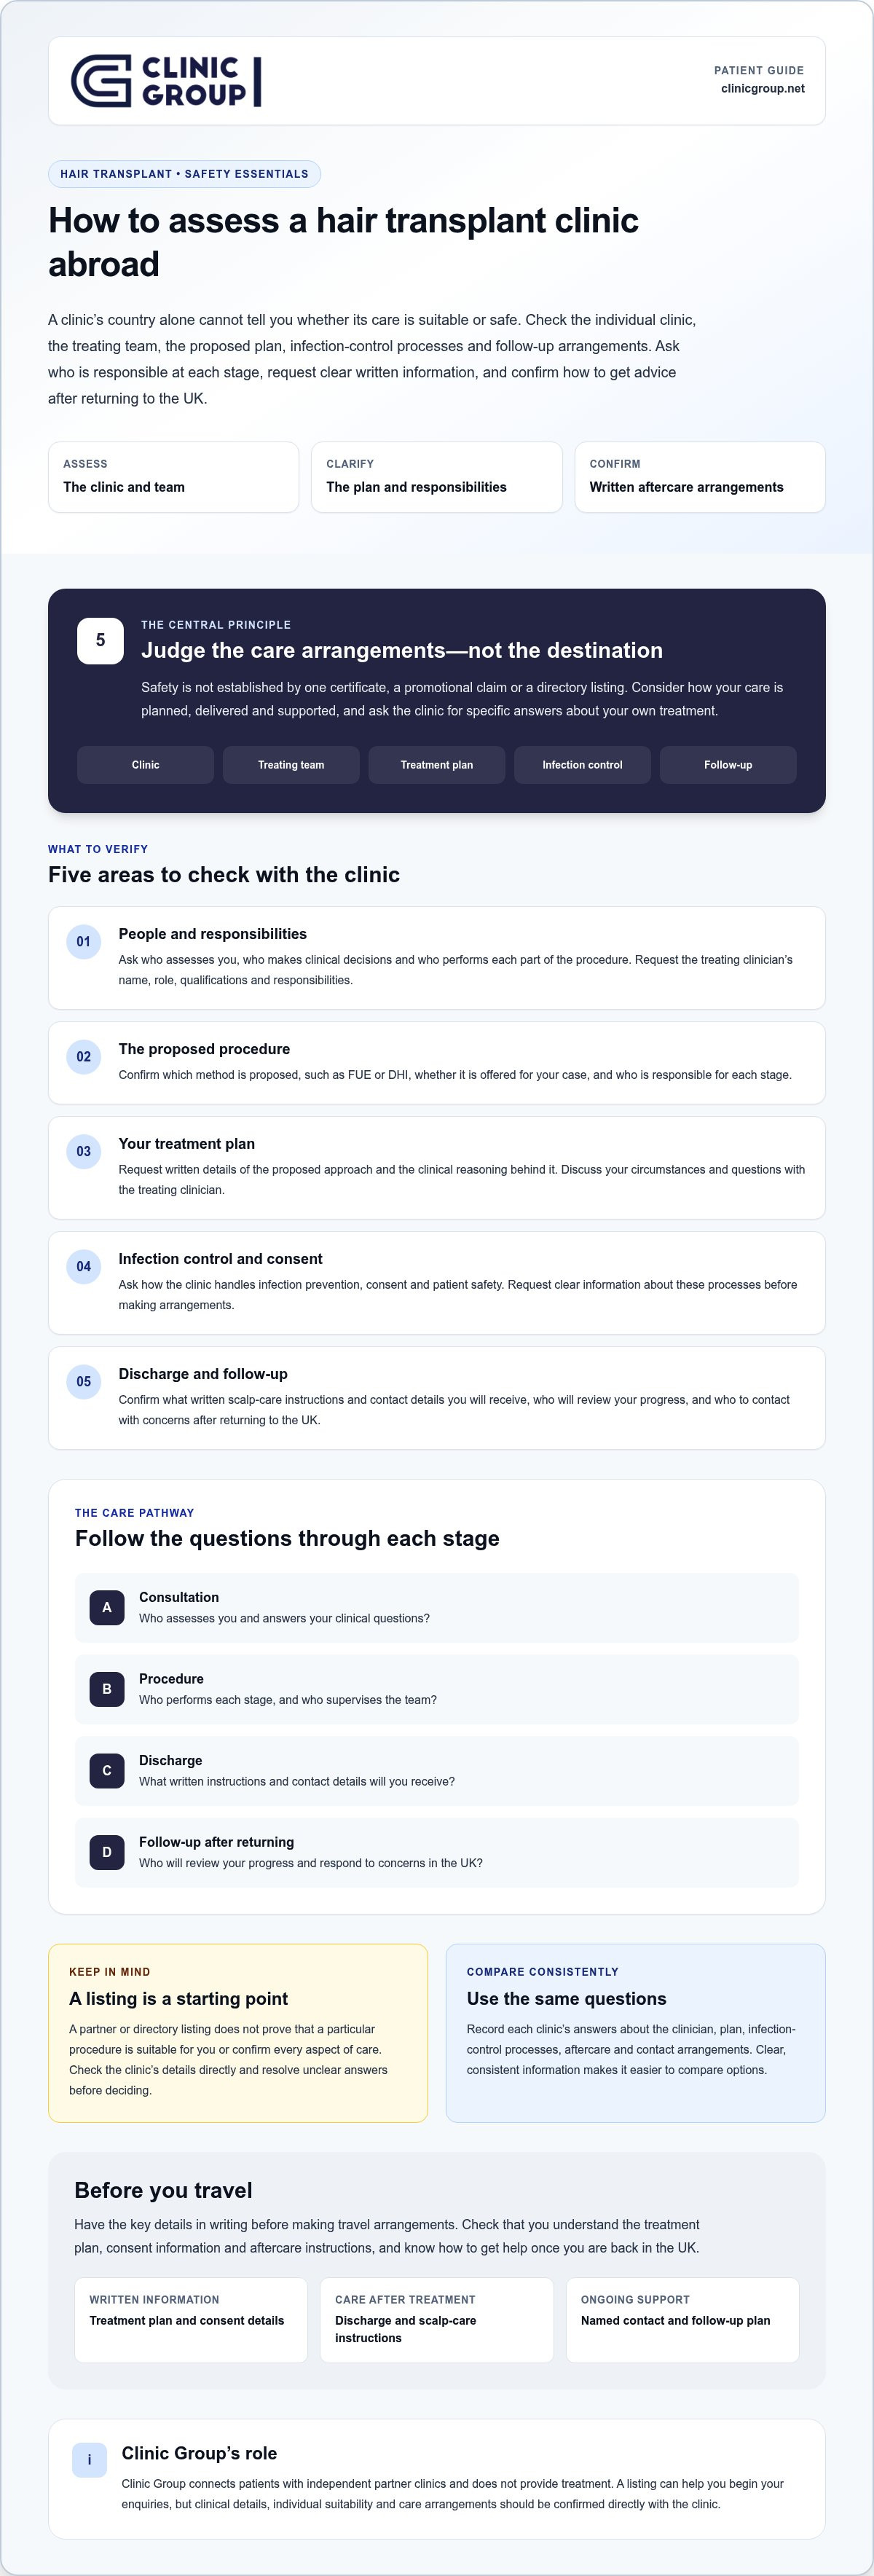Choose the Infection control pill
The height and width of the screenshot is (2576, 874).
582,765
